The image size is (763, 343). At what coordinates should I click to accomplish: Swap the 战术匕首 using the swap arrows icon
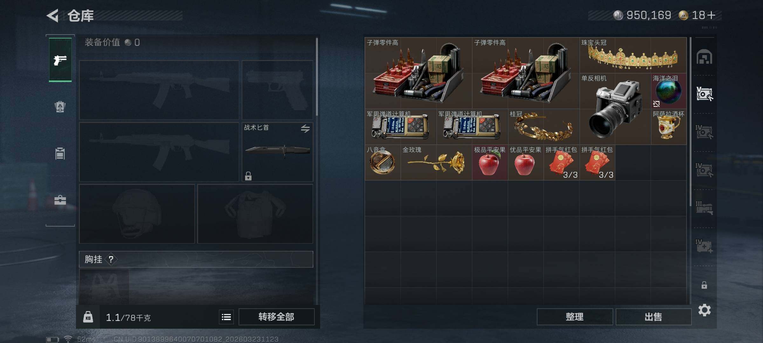pyautogui.click(x=305, y=128)
